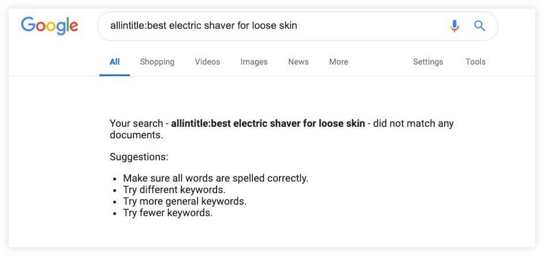Viewport: 544px width, 256px height.
Task: Click the 'Try fewer keywords' suggestion
Action: coord(167,213)
